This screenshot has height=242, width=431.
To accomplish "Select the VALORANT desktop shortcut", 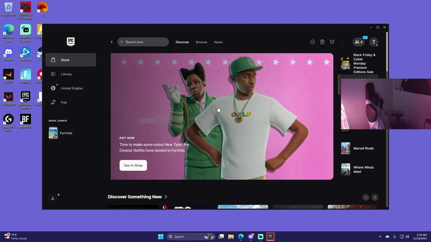I will [8, 99].
